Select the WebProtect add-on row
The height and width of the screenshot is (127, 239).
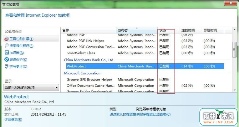point(145,66)
